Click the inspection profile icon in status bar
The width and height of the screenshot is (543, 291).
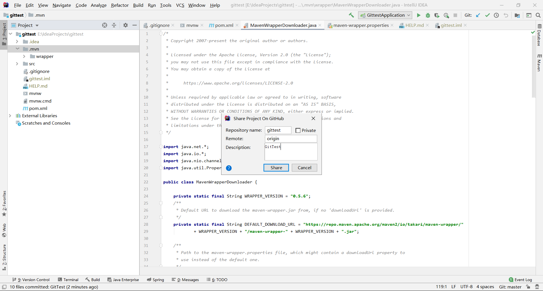coord(537,287)
